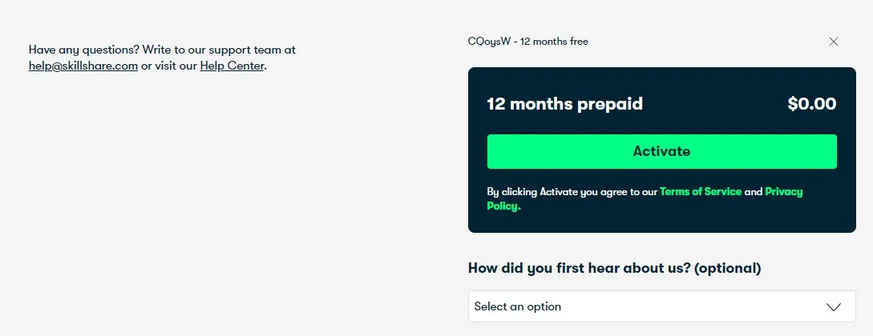Open the 'Select an option' dropdown field
The width and height of the screenshot is (873, 336).
click(661, 306)
